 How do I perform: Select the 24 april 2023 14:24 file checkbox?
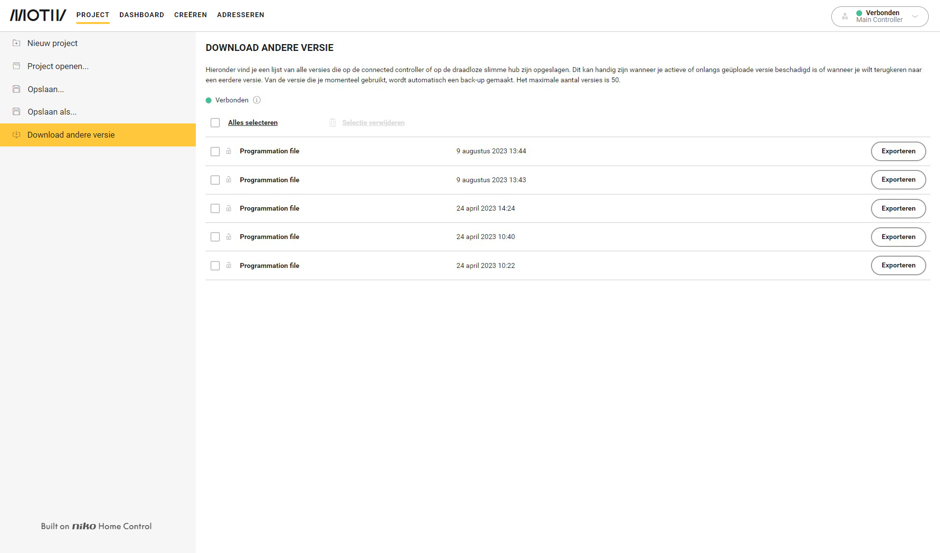pos(215,208)
